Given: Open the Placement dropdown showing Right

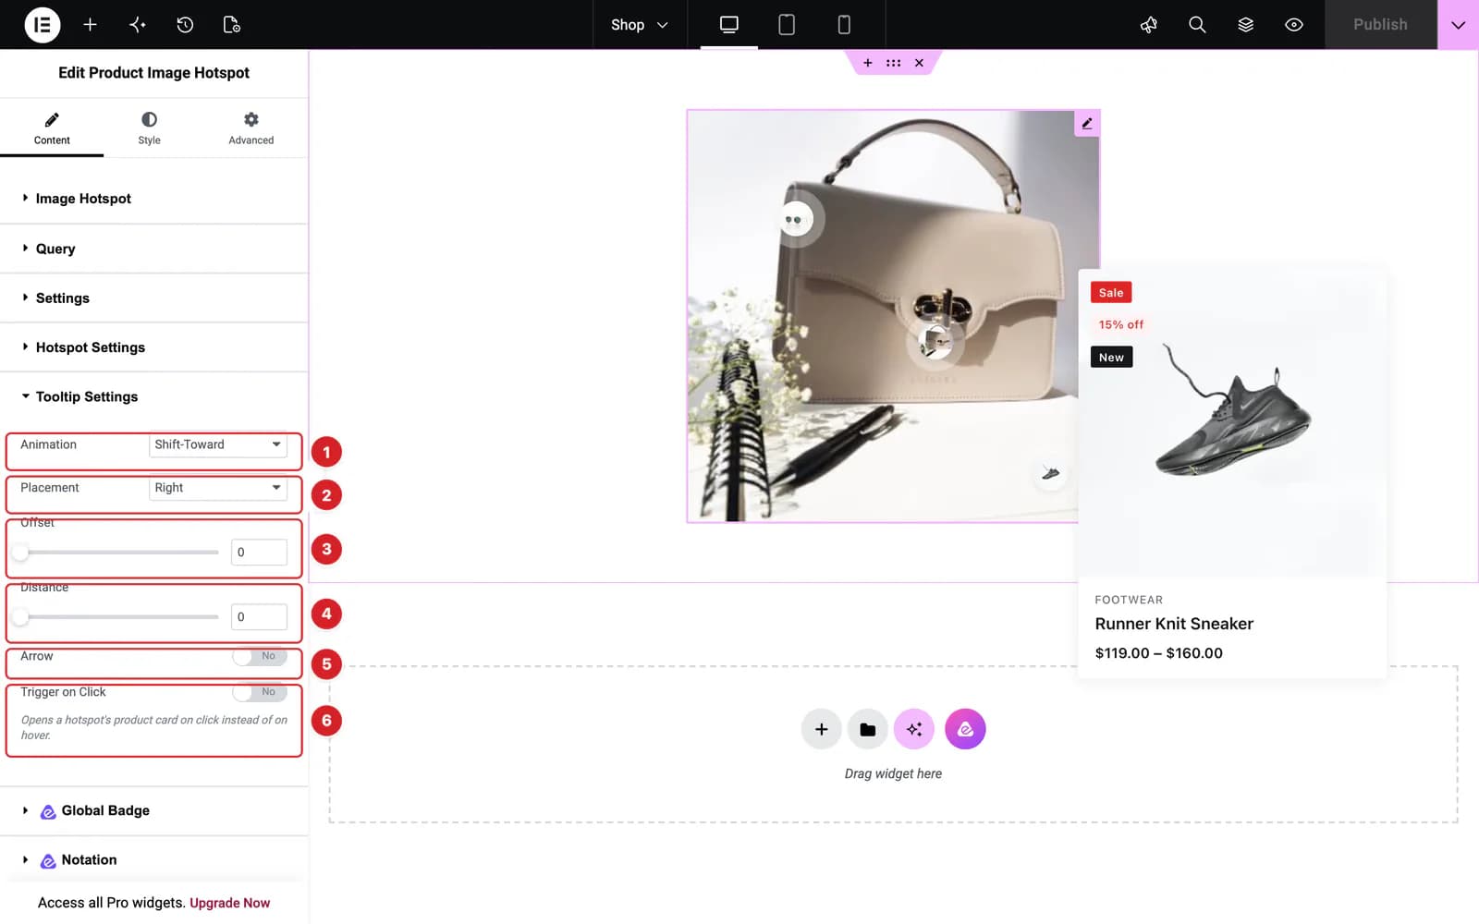Looking at the screenshot, I should (218, 488).
